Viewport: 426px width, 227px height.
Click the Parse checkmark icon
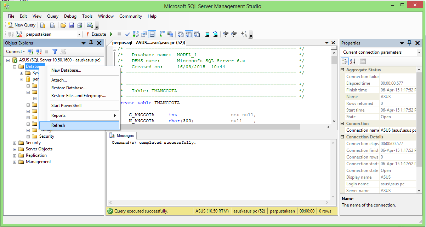(x=127, y=34)
